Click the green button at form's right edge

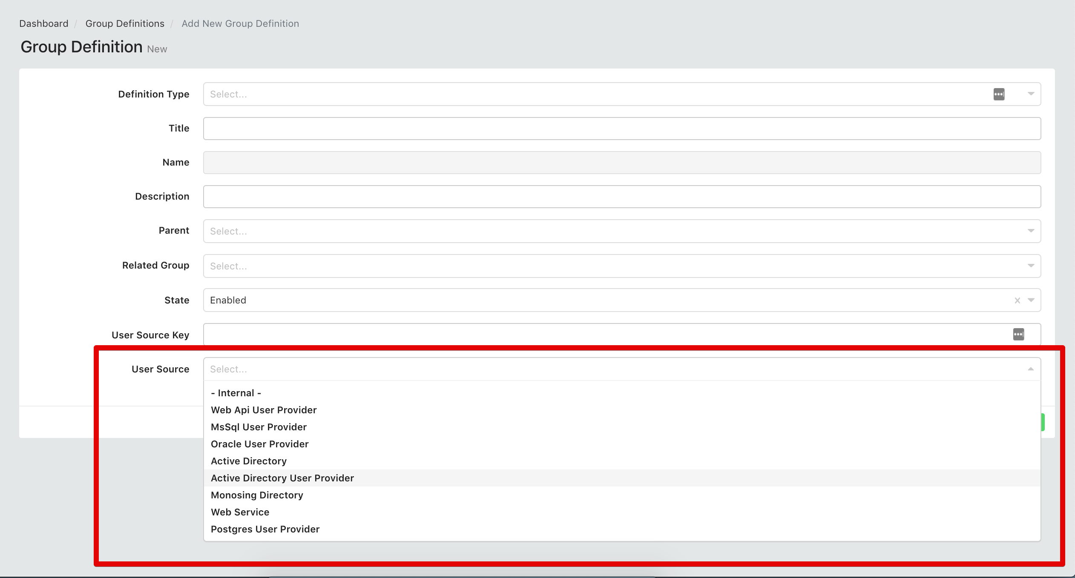point(1043,422)
